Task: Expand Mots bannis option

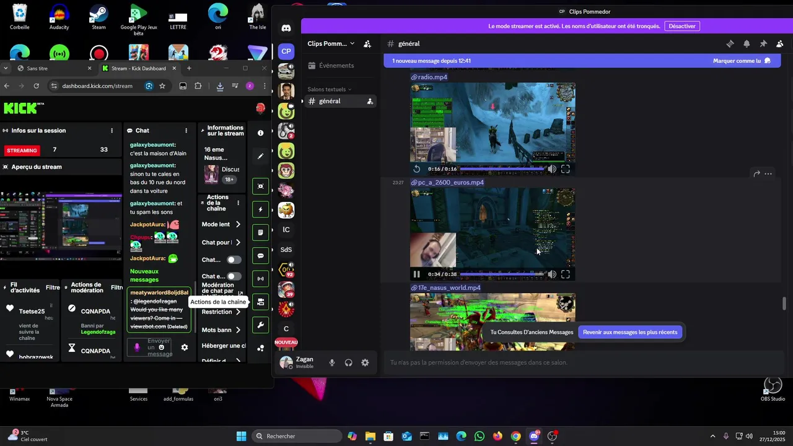Action: click(238, 330)
